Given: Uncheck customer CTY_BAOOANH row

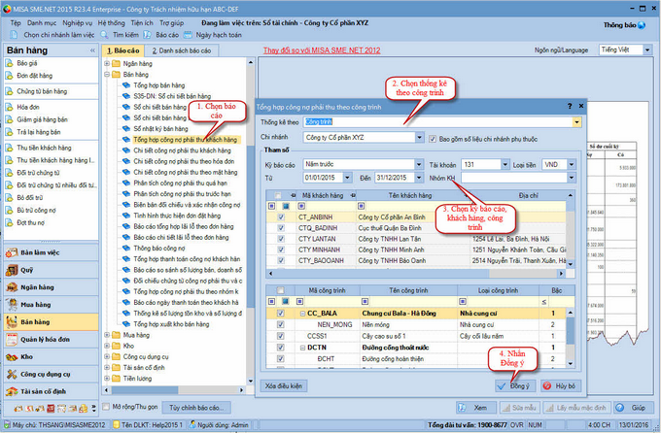Looking at the screenshot, I should pyautogui.click(x=281, y=261).
